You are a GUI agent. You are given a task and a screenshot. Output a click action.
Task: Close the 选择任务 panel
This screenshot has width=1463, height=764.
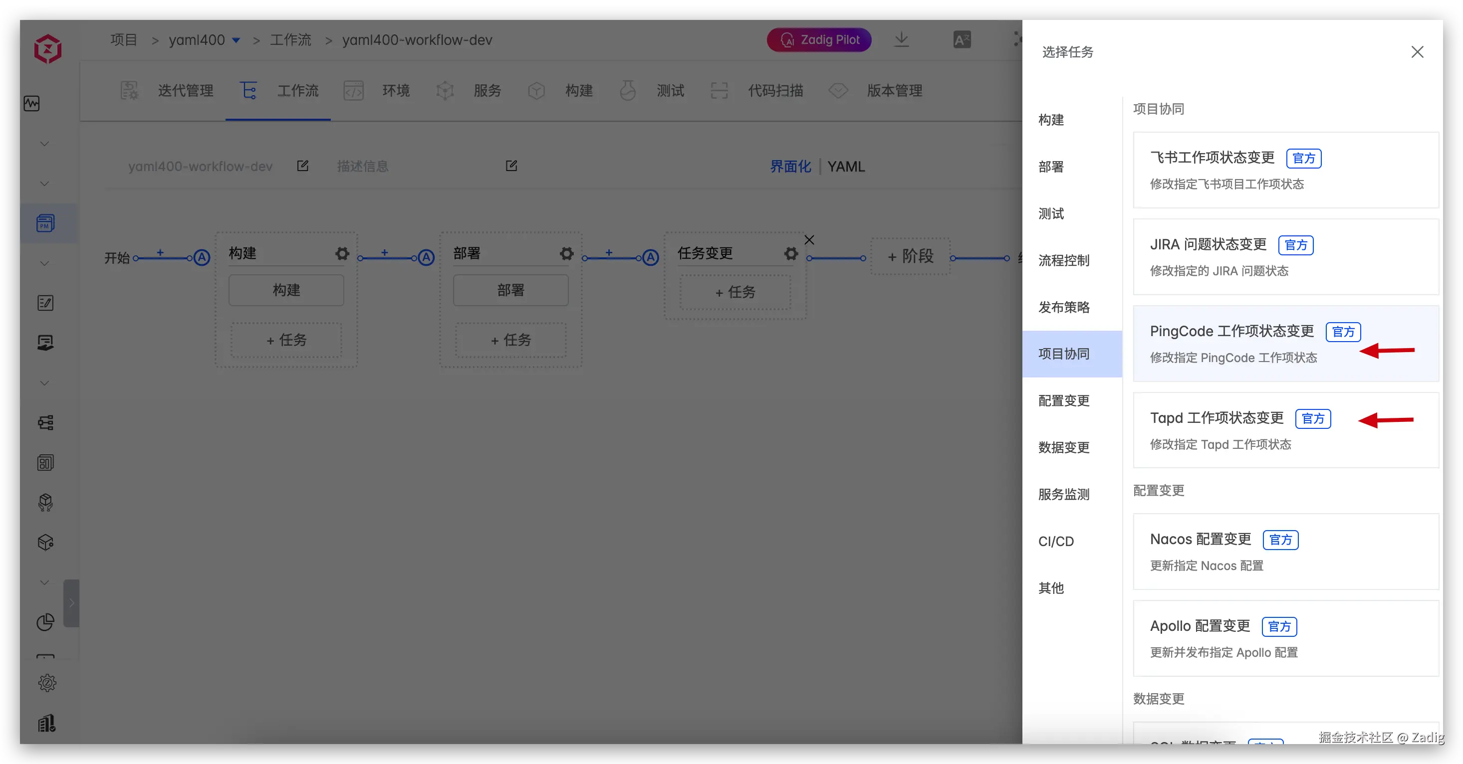click(1417, 52)
